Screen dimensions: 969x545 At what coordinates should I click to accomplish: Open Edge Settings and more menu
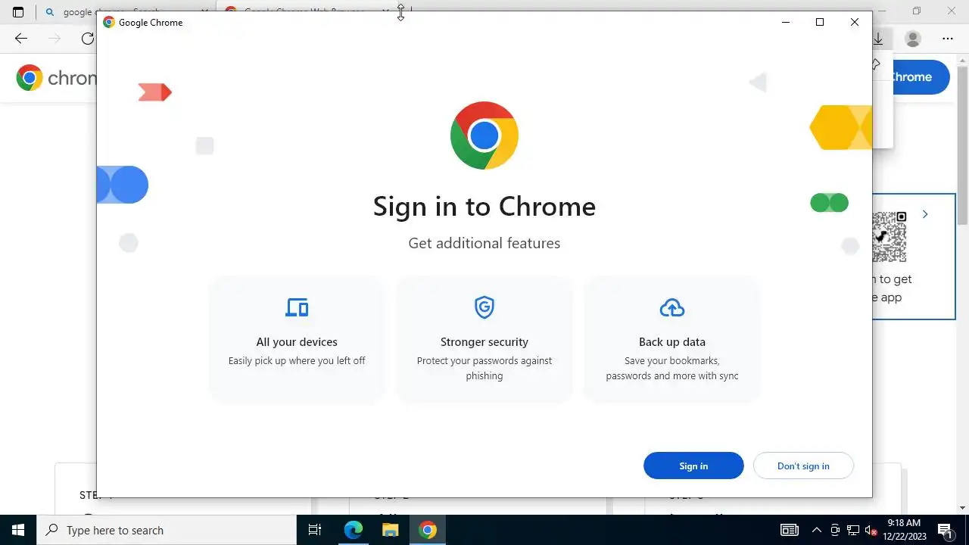(948, 39)
